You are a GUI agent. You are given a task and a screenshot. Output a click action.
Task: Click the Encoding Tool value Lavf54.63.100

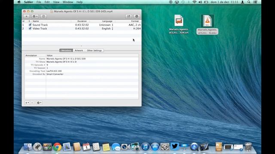pyautogui.click(x=54, y=71)
